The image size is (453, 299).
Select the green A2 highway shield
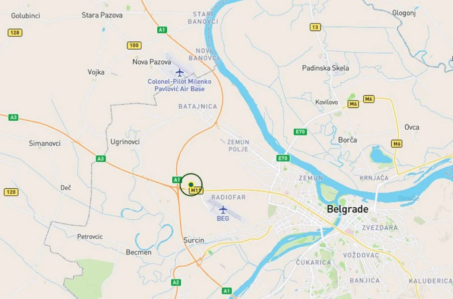point(176,282)
